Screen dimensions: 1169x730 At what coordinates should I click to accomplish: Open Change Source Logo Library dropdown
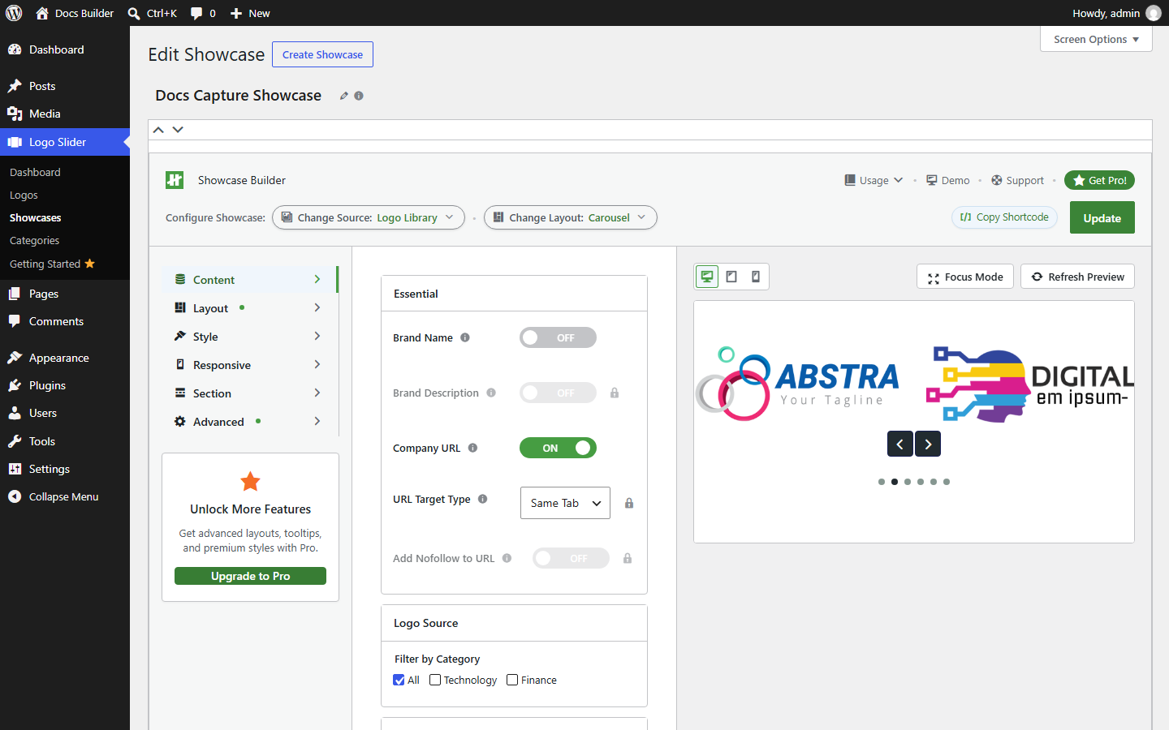pyautogui.click(x=369, y=217)
